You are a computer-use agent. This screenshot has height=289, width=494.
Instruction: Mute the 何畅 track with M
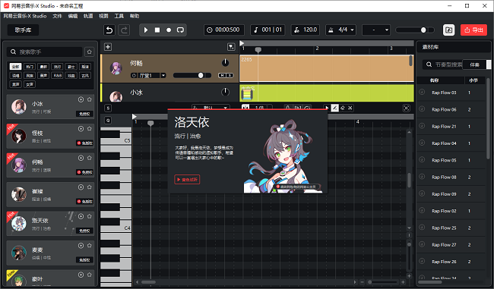point(222,75)
